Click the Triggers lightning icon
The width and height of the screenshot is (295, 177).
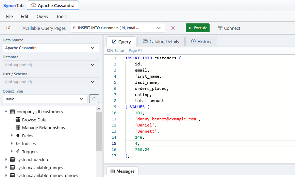point(18,152)
